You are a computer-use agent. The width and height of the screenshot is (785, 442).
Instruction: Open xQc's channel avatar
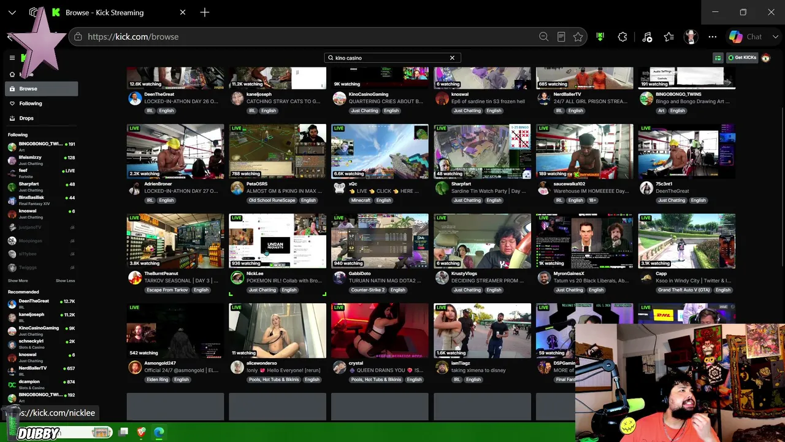339,188
